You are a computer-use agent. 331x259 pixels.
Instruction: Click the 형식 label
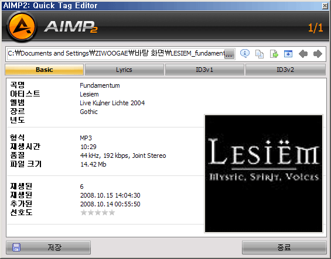[x=18, y=137]
